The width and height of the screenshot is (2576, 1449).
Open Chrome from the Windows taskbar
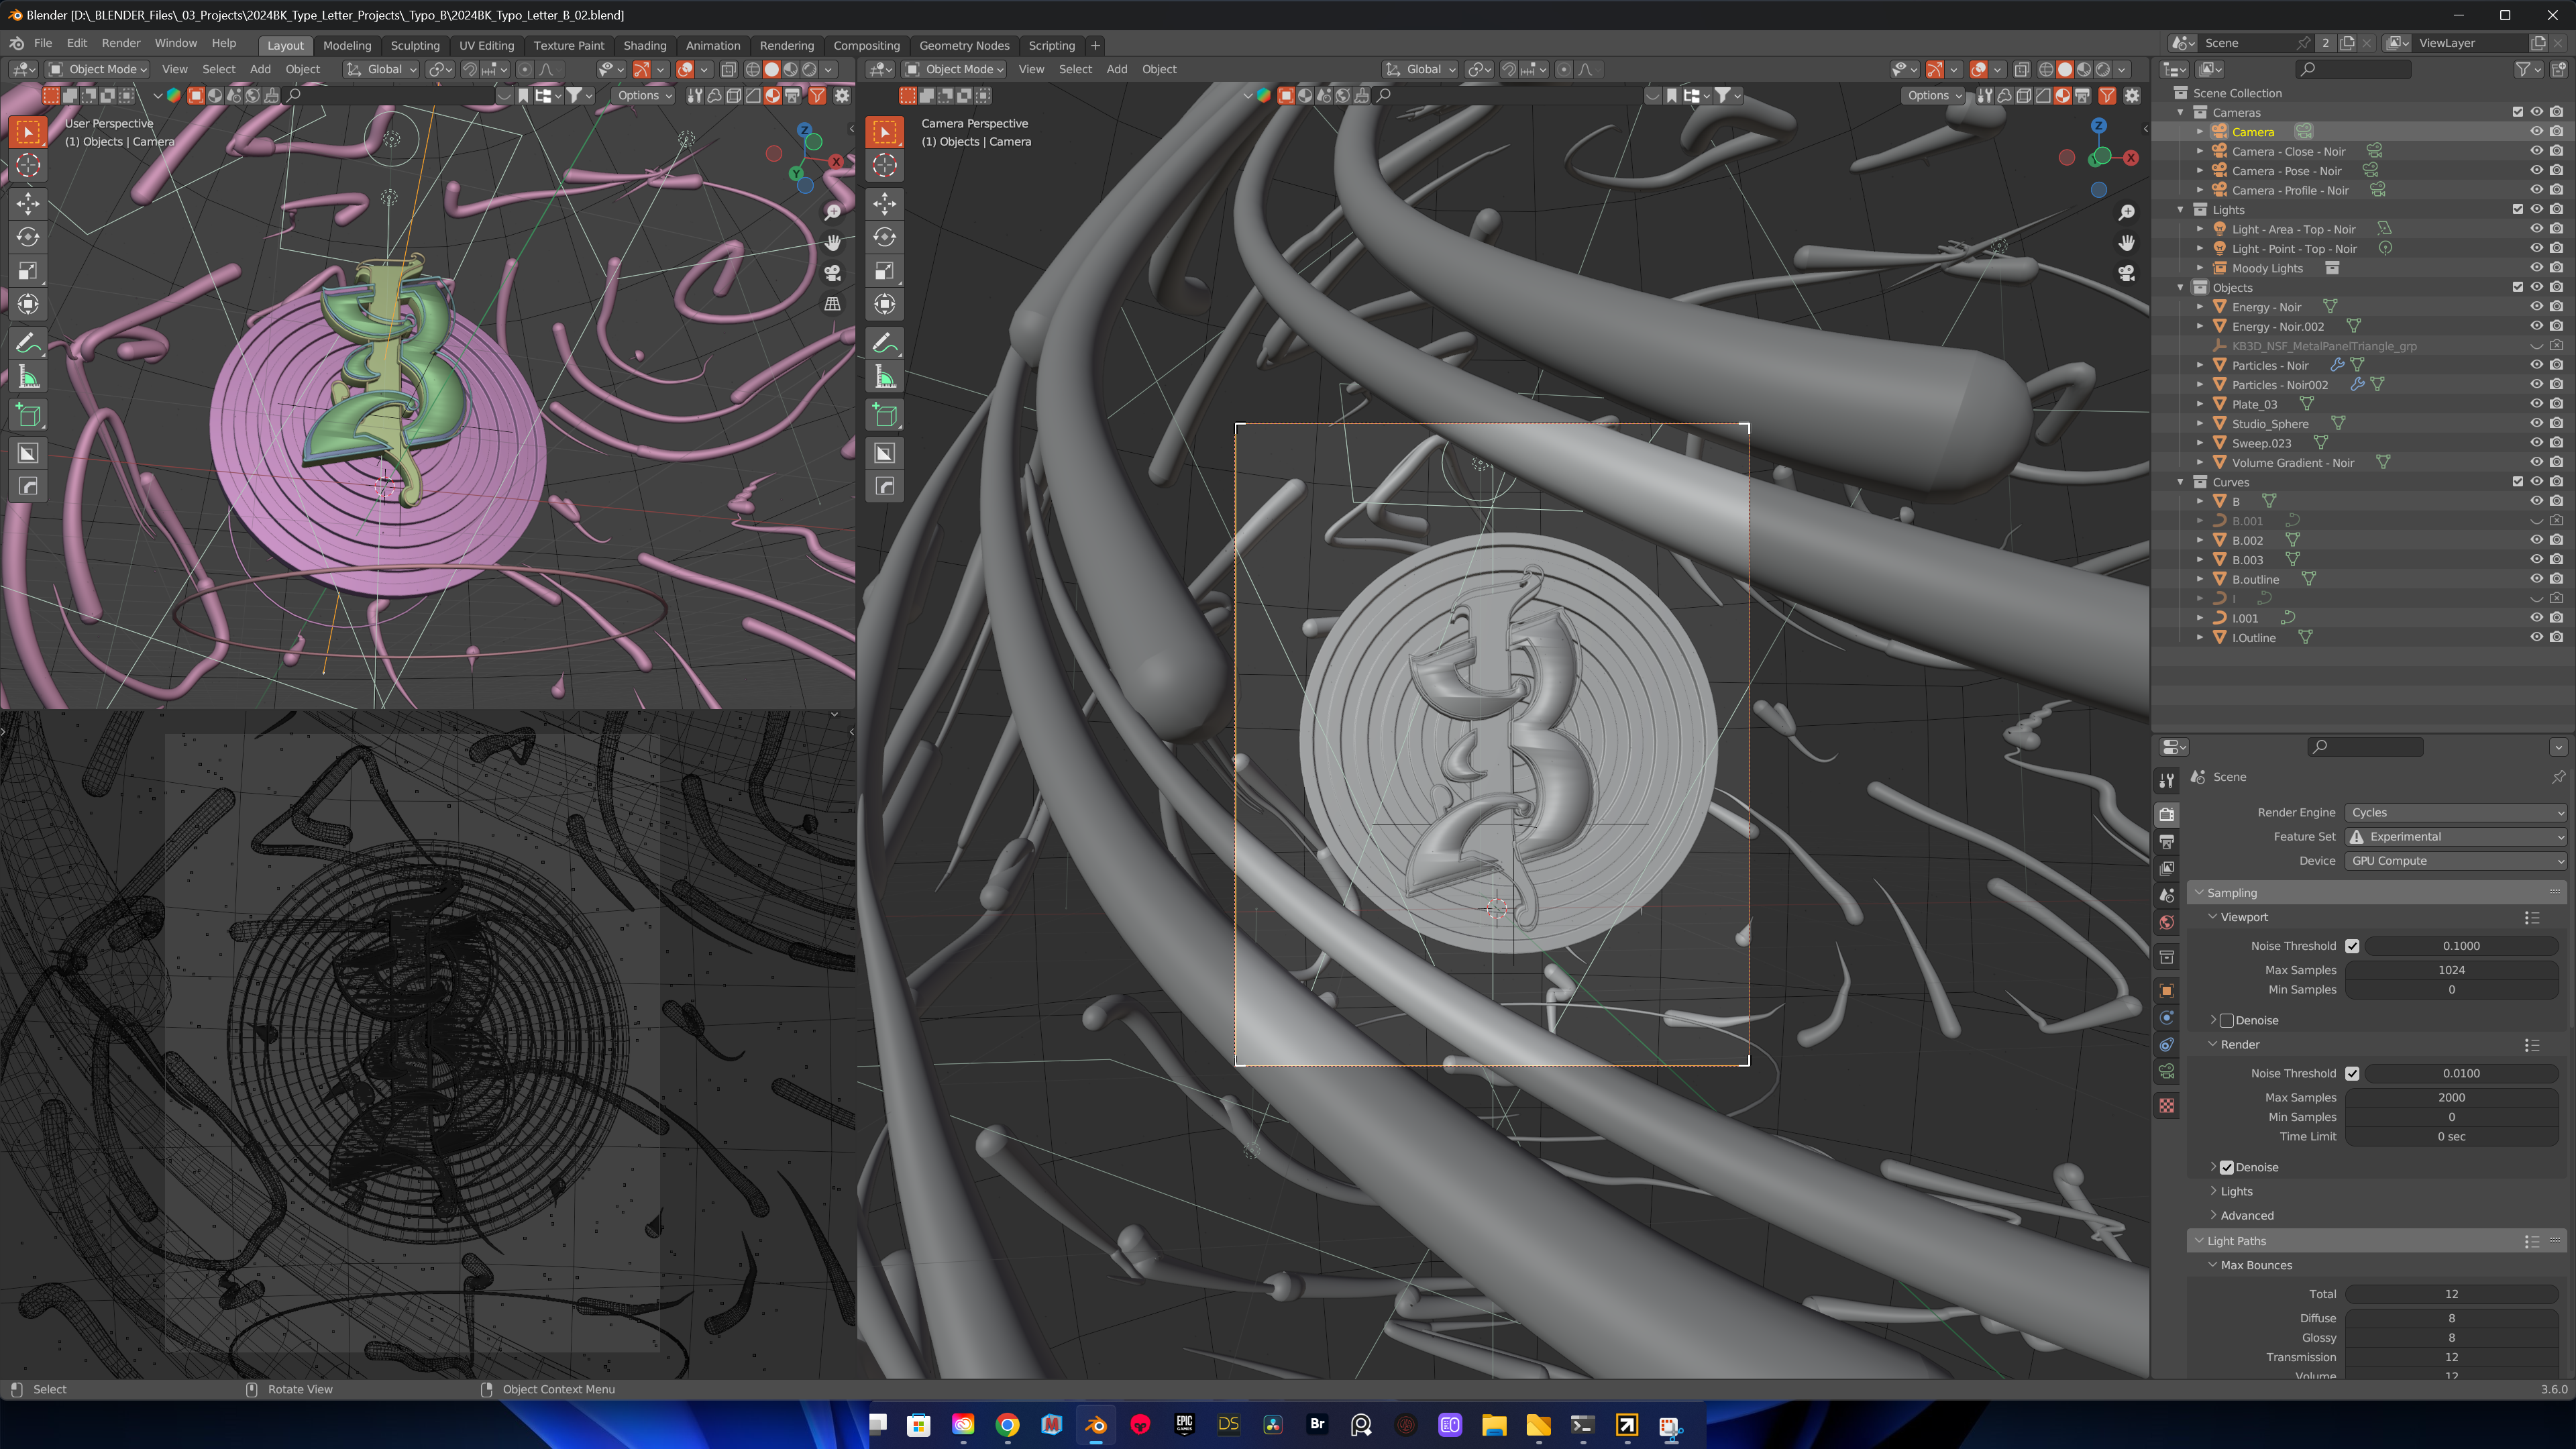point(1007,1425)
